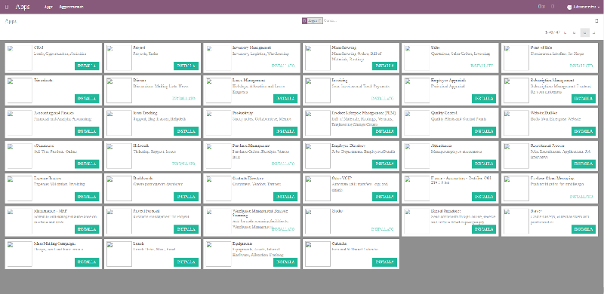Install the Productivity app
Viewport: 604px width, 294px height.
285,131
